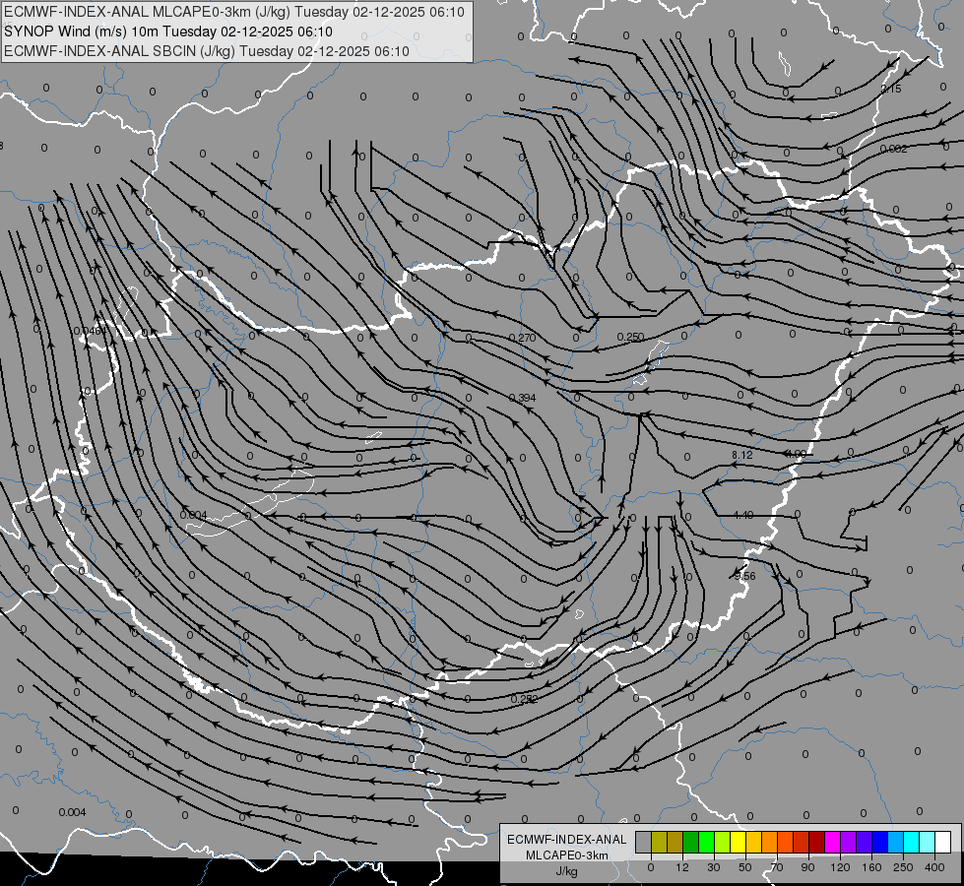964x886 pixels.
Task: Click the 0.002 map value
Action: pos(893,149)
